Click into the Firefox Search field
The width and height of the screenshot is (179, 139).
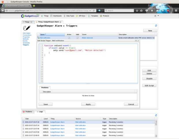coord(119,11)
